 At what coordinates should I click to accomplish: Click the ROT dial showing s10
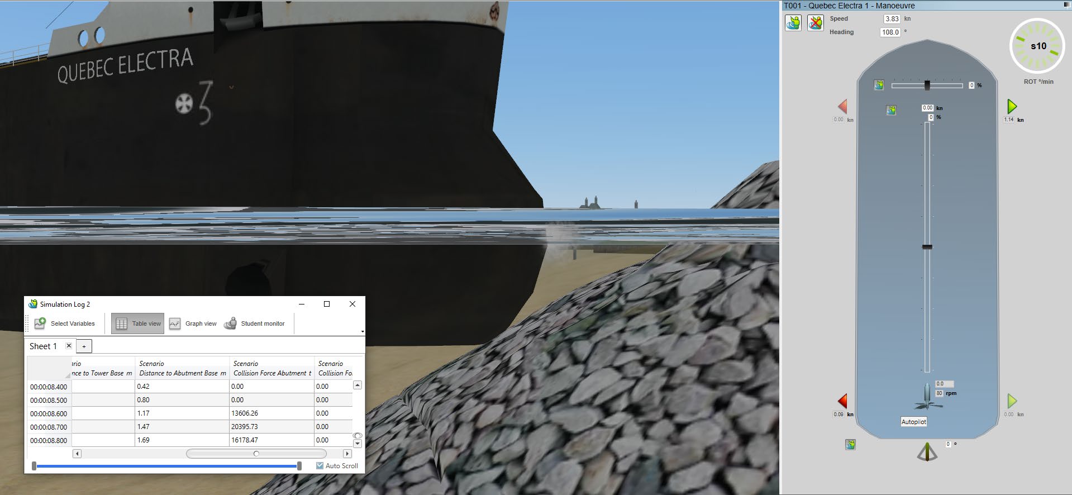[1037, 46]
